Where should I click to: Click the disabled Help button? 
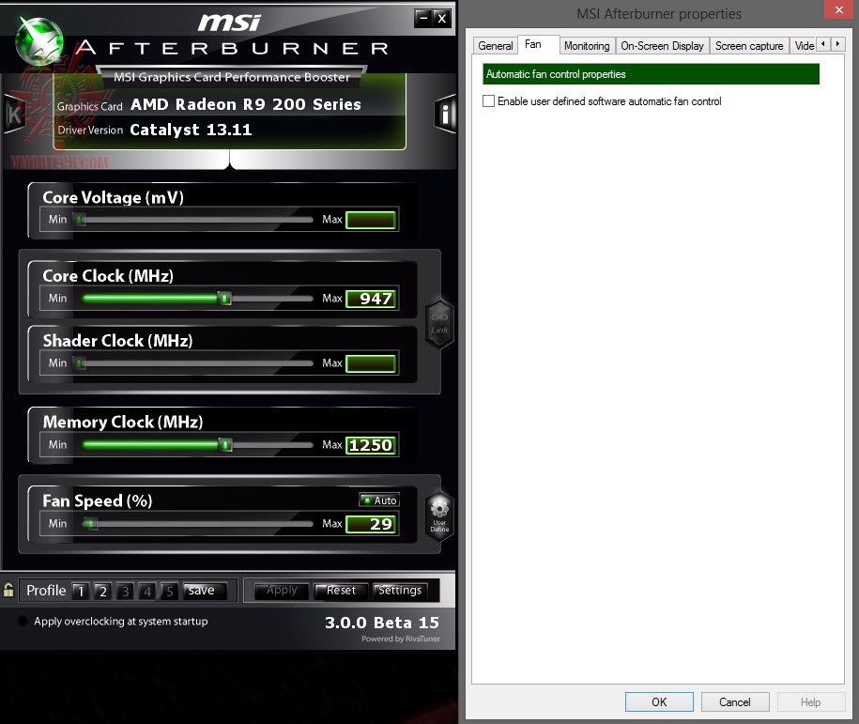pos(811,701)
